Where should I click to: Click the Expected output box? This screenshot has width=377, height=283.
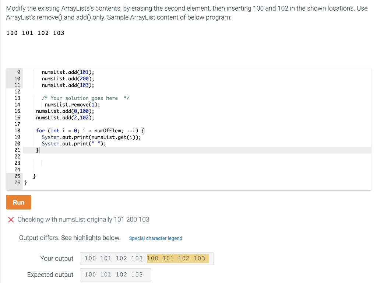pos(116,275)
